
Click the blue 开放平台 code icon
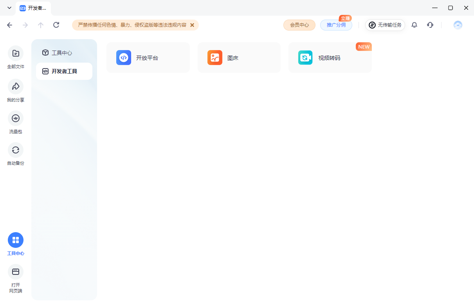[124, 58]
